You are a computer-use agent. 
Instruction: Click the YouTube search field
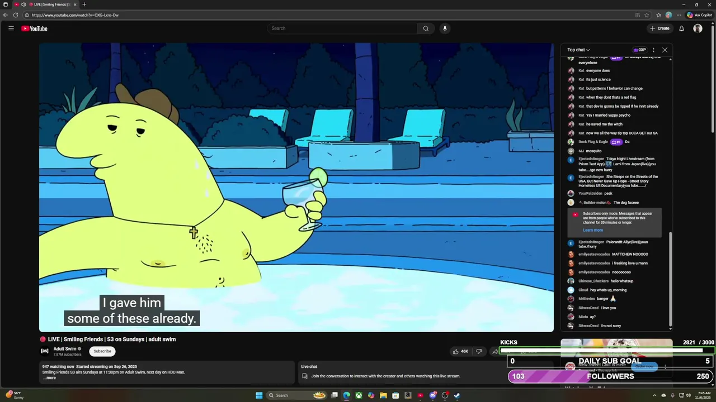click(341, 28)
